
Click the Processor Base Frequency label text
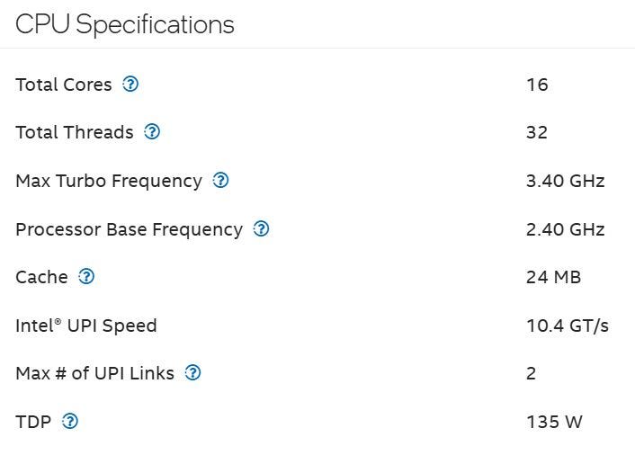click(x=129, y=229)
